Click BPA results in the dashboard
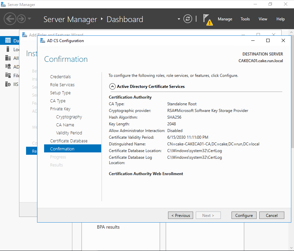The width and height of the screenshot is (294, 251). point(108,227)
